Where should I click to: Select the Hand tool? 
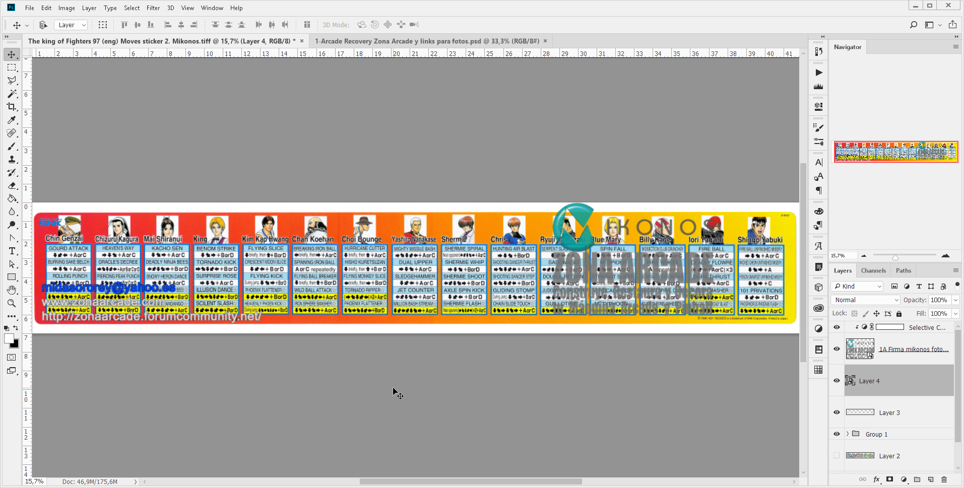(12, 290)
